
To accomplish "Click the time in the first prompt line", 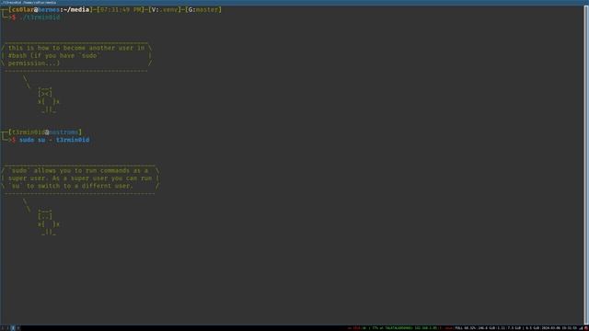I will pos(121,10).
